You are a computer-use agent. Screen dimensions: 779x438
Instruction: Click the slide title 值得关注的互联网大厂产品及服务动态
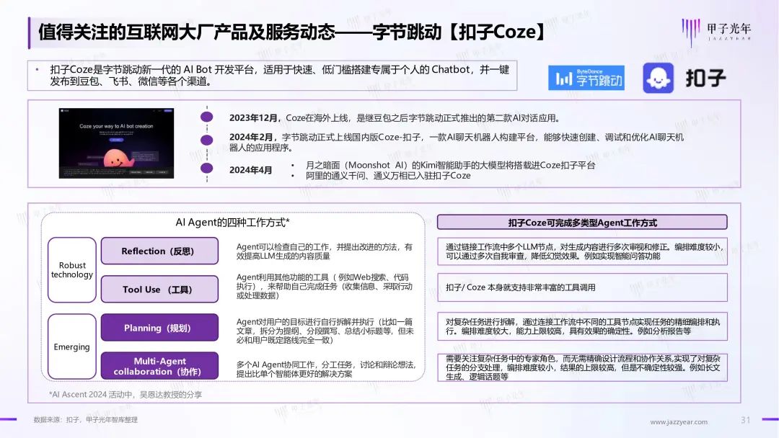pos(187,32)
